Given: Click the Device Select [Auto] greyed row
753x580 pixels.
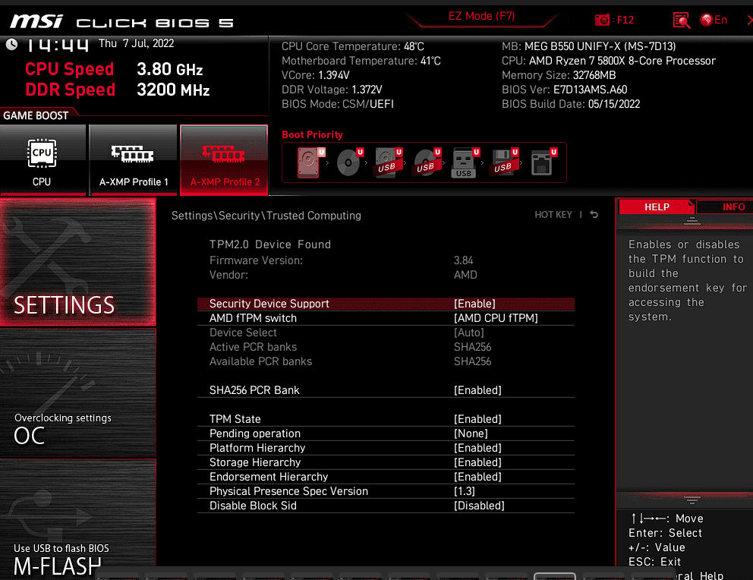Looking at the screenshot, I should coord(386,333).
